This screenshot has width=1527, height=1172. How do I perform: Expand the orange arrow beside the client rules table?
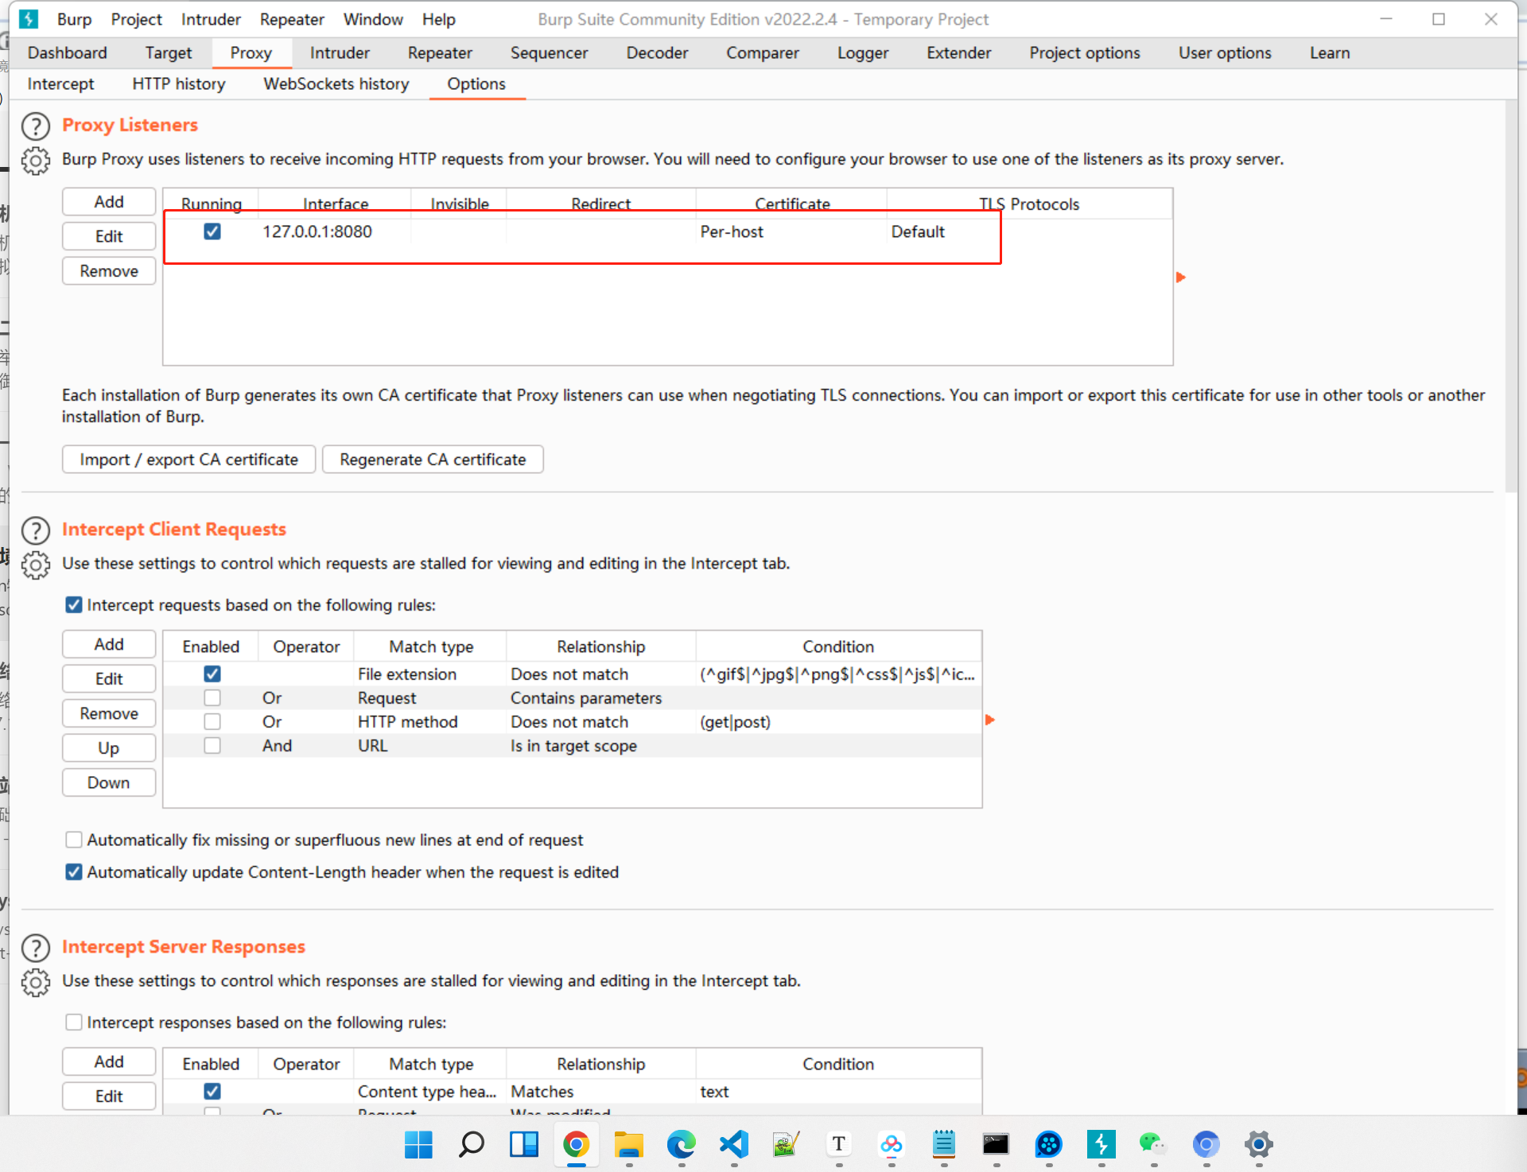pos(989,720)
